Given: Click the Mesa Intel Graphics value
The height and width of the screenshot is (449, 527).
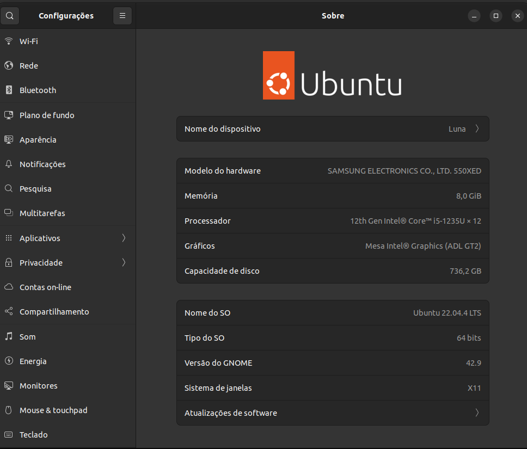Looking at the screenshot, I should pyautogui.click(x=423, y=245).
